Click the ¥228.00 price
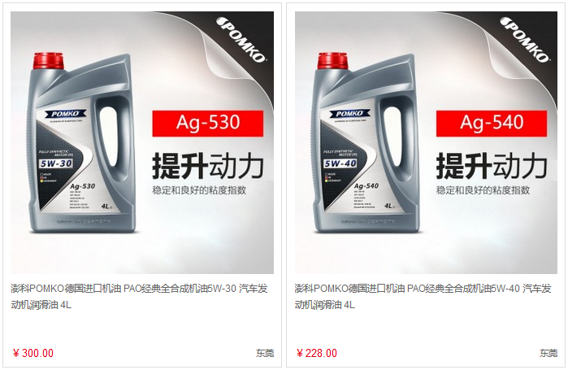This screenshot has width=568, height=370. pyautogui.click(x=317, y=353)
